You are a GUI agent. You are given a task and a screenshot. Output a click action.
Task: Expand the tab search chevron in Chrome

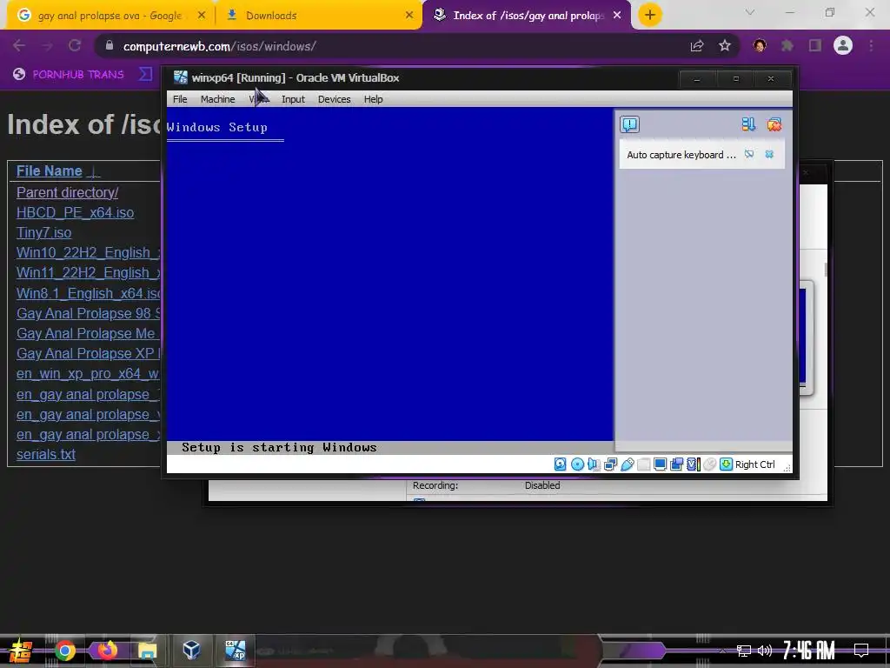[750, 12]
